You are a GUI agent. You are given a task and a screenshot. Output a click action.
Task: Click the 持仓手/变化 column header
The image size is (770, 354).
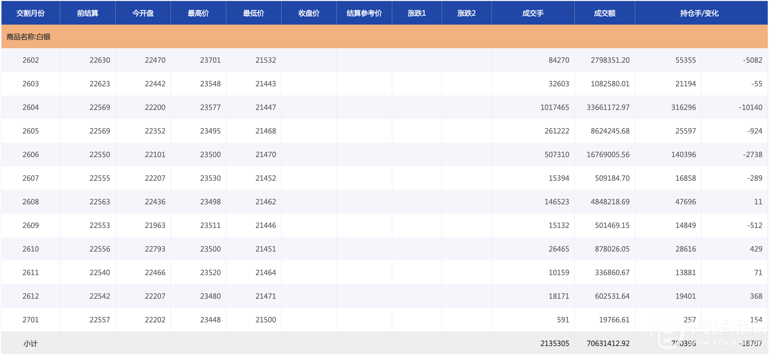(x=699, y=13)
